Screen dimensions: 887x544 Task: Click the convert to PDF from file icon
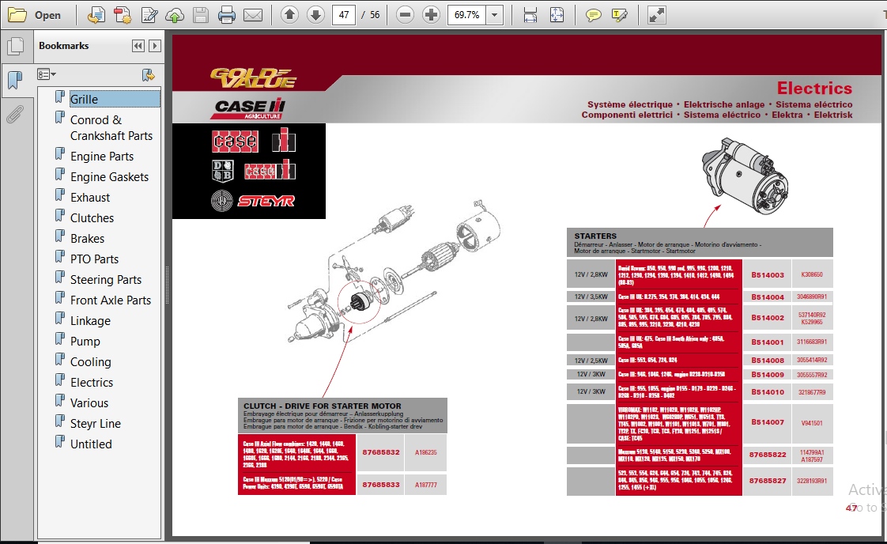pos(96,15)
